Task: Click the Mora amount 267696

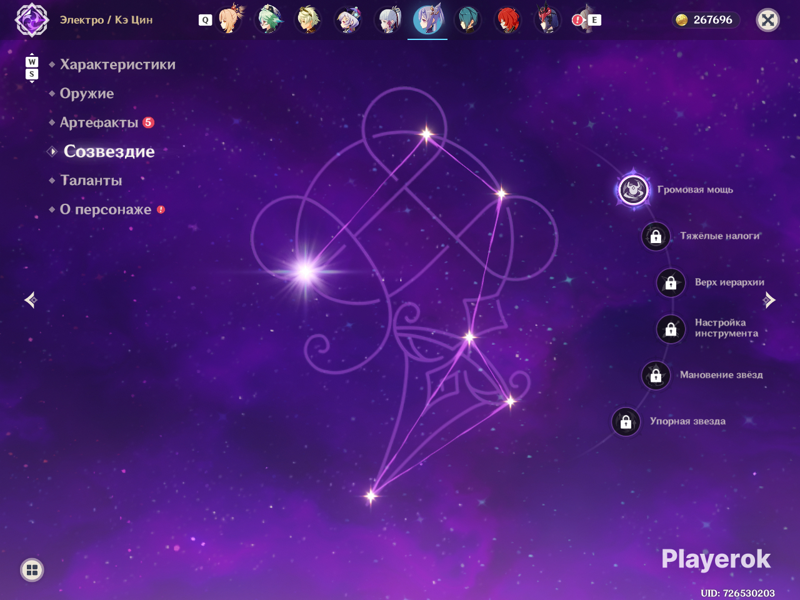Action: pyautogui.click(x=712, y=20)
